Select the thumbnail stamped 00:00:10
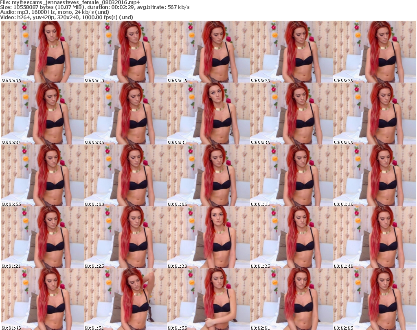The width and height of the screenshot is (417, 330). point(125,52)
